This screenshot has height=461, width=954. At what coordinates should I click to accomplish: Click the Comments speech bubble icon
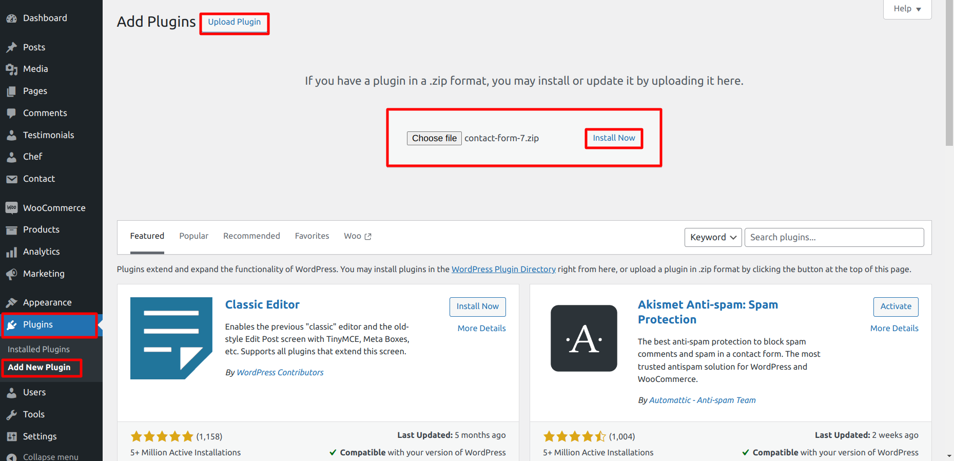pyautogui.click(x=11, y=113)
